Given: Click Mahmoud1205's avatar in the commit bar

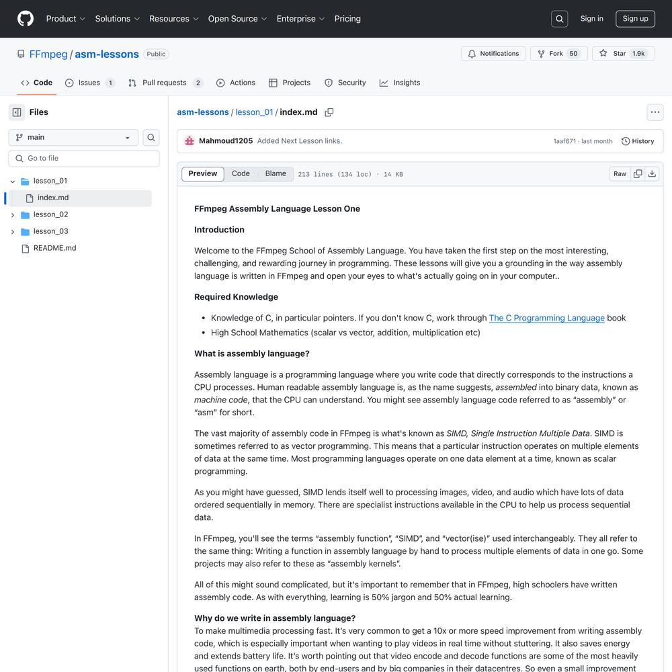Looking at the screenshot, I should pos(190,141).
